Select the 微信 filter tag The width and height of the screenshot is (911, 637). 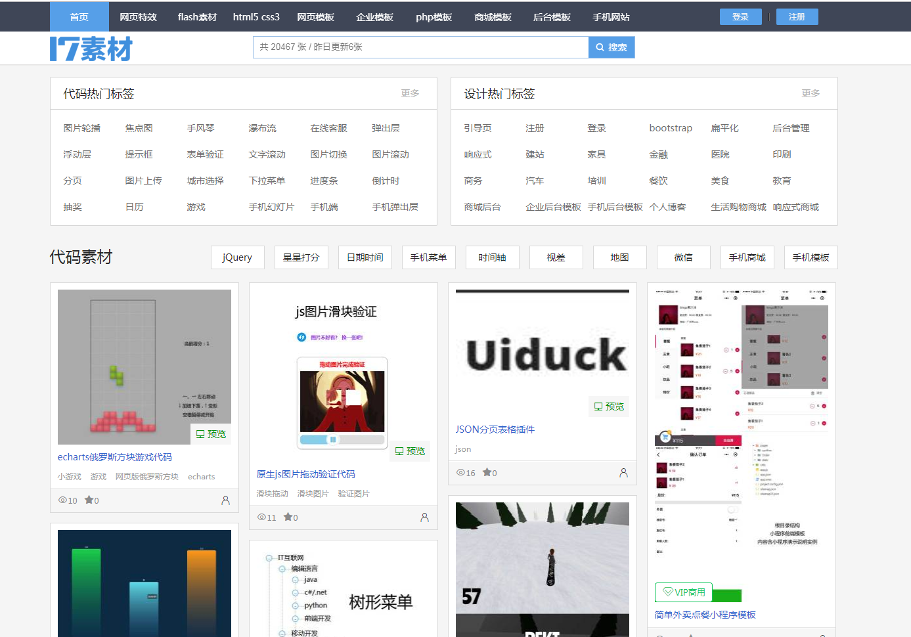[x=683, y=257]
